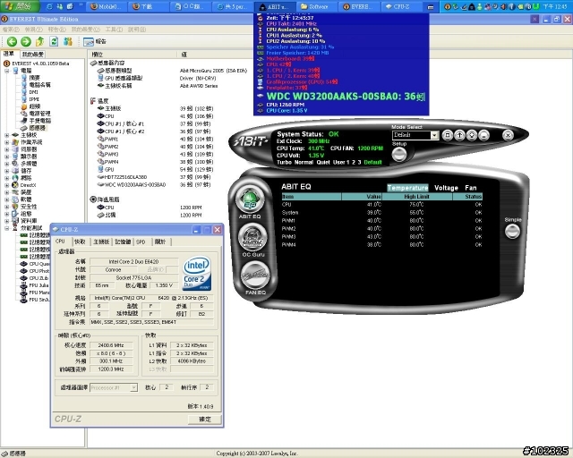Screen dimensions: 573x458
Task: Click the Status column header in ABIT EQ
Action: 467,197
